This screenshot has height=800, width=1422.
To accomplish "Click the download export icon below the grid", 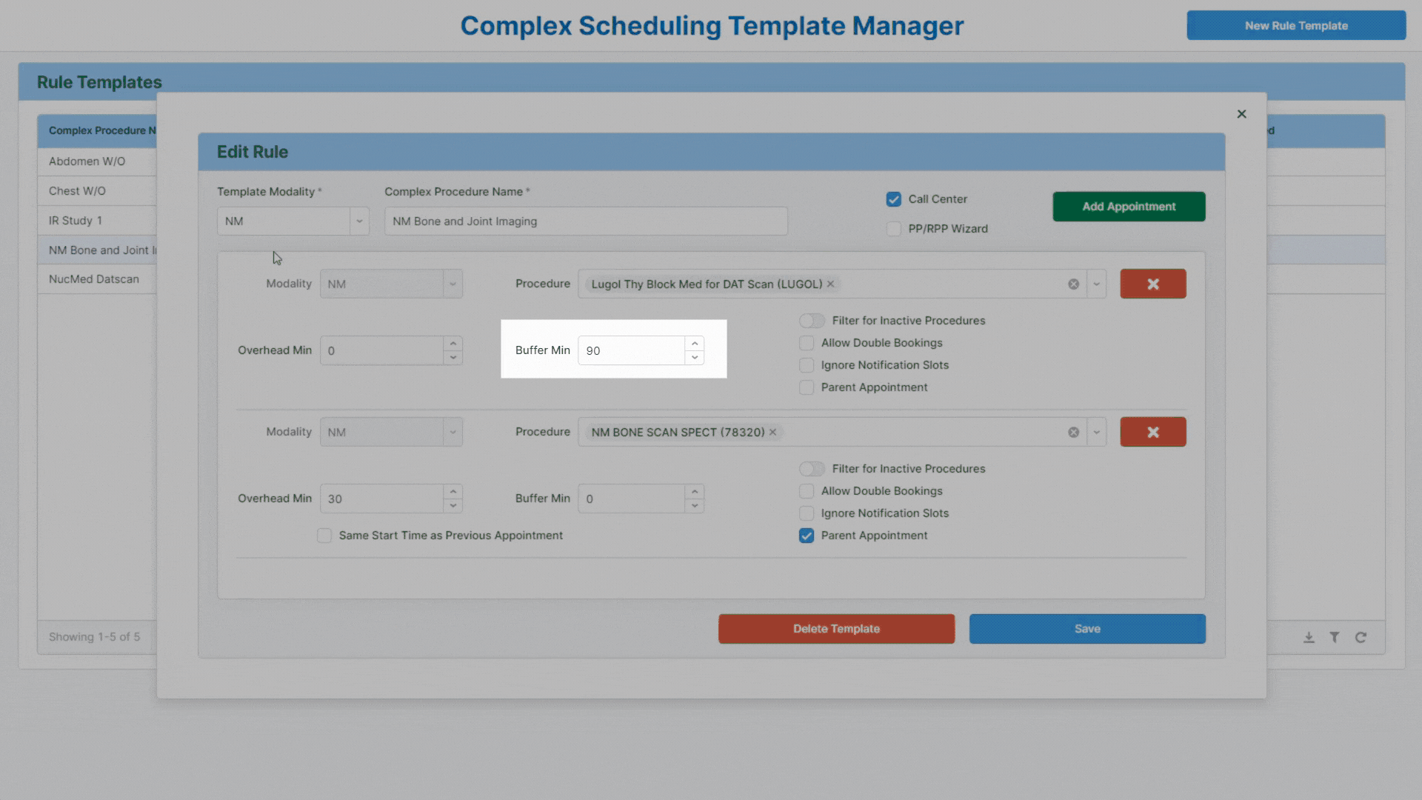I will [1309, 637].
